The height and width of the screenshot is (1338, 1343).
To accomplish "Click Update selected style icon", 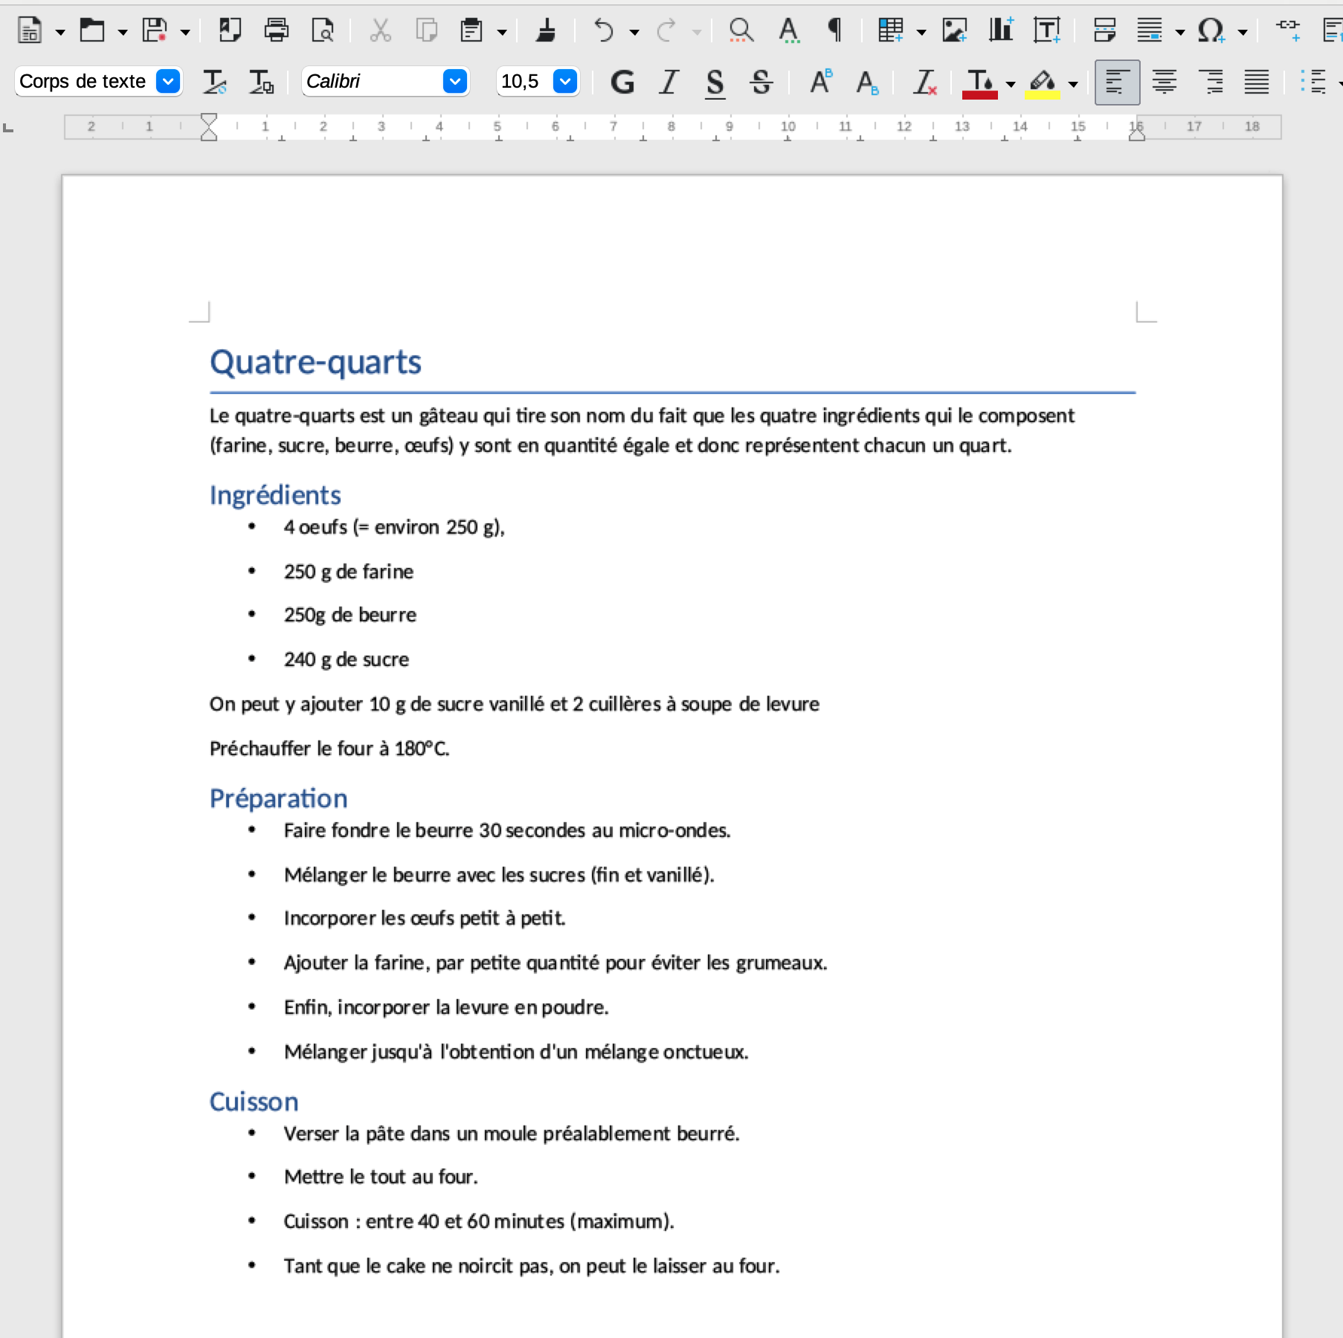I will coord(215,82).
